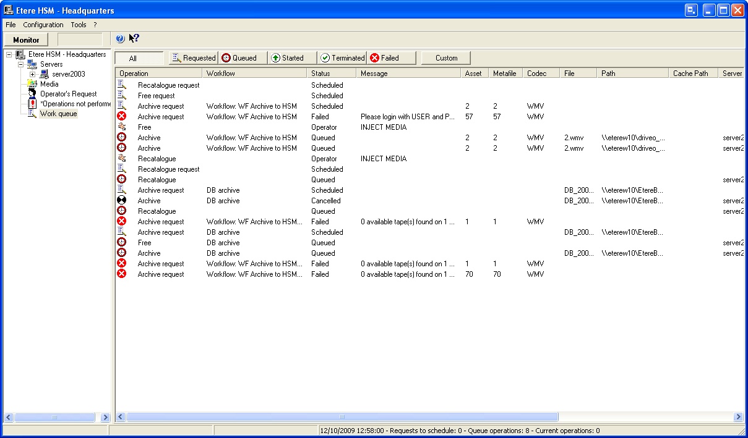Click the Operations not performed alert icon
748x438 pixels.
[32, 104]
